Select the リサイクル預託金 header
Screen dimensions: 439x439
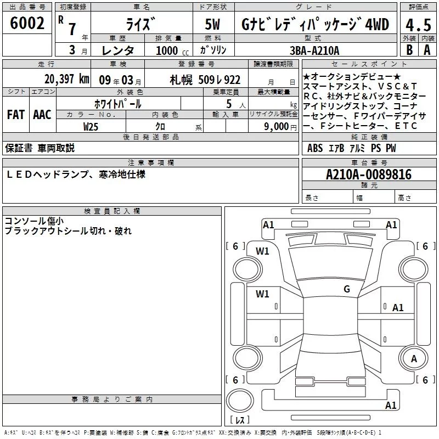click(x=273, y=114)
